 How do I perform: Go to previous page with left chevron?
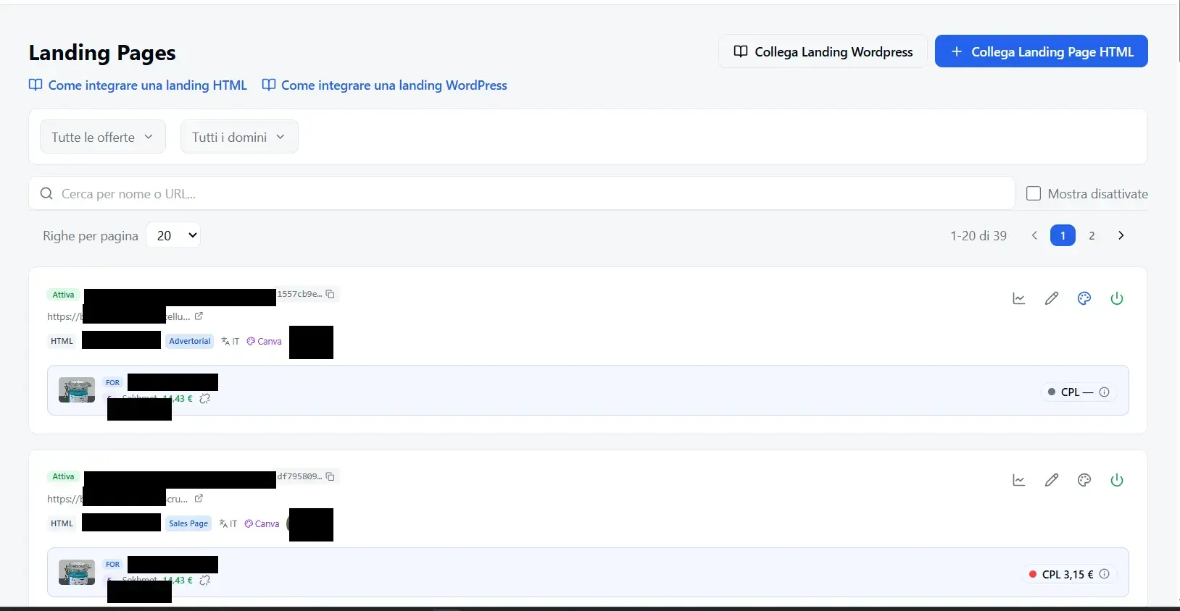pyautogui.click(x=1034, y=235)
